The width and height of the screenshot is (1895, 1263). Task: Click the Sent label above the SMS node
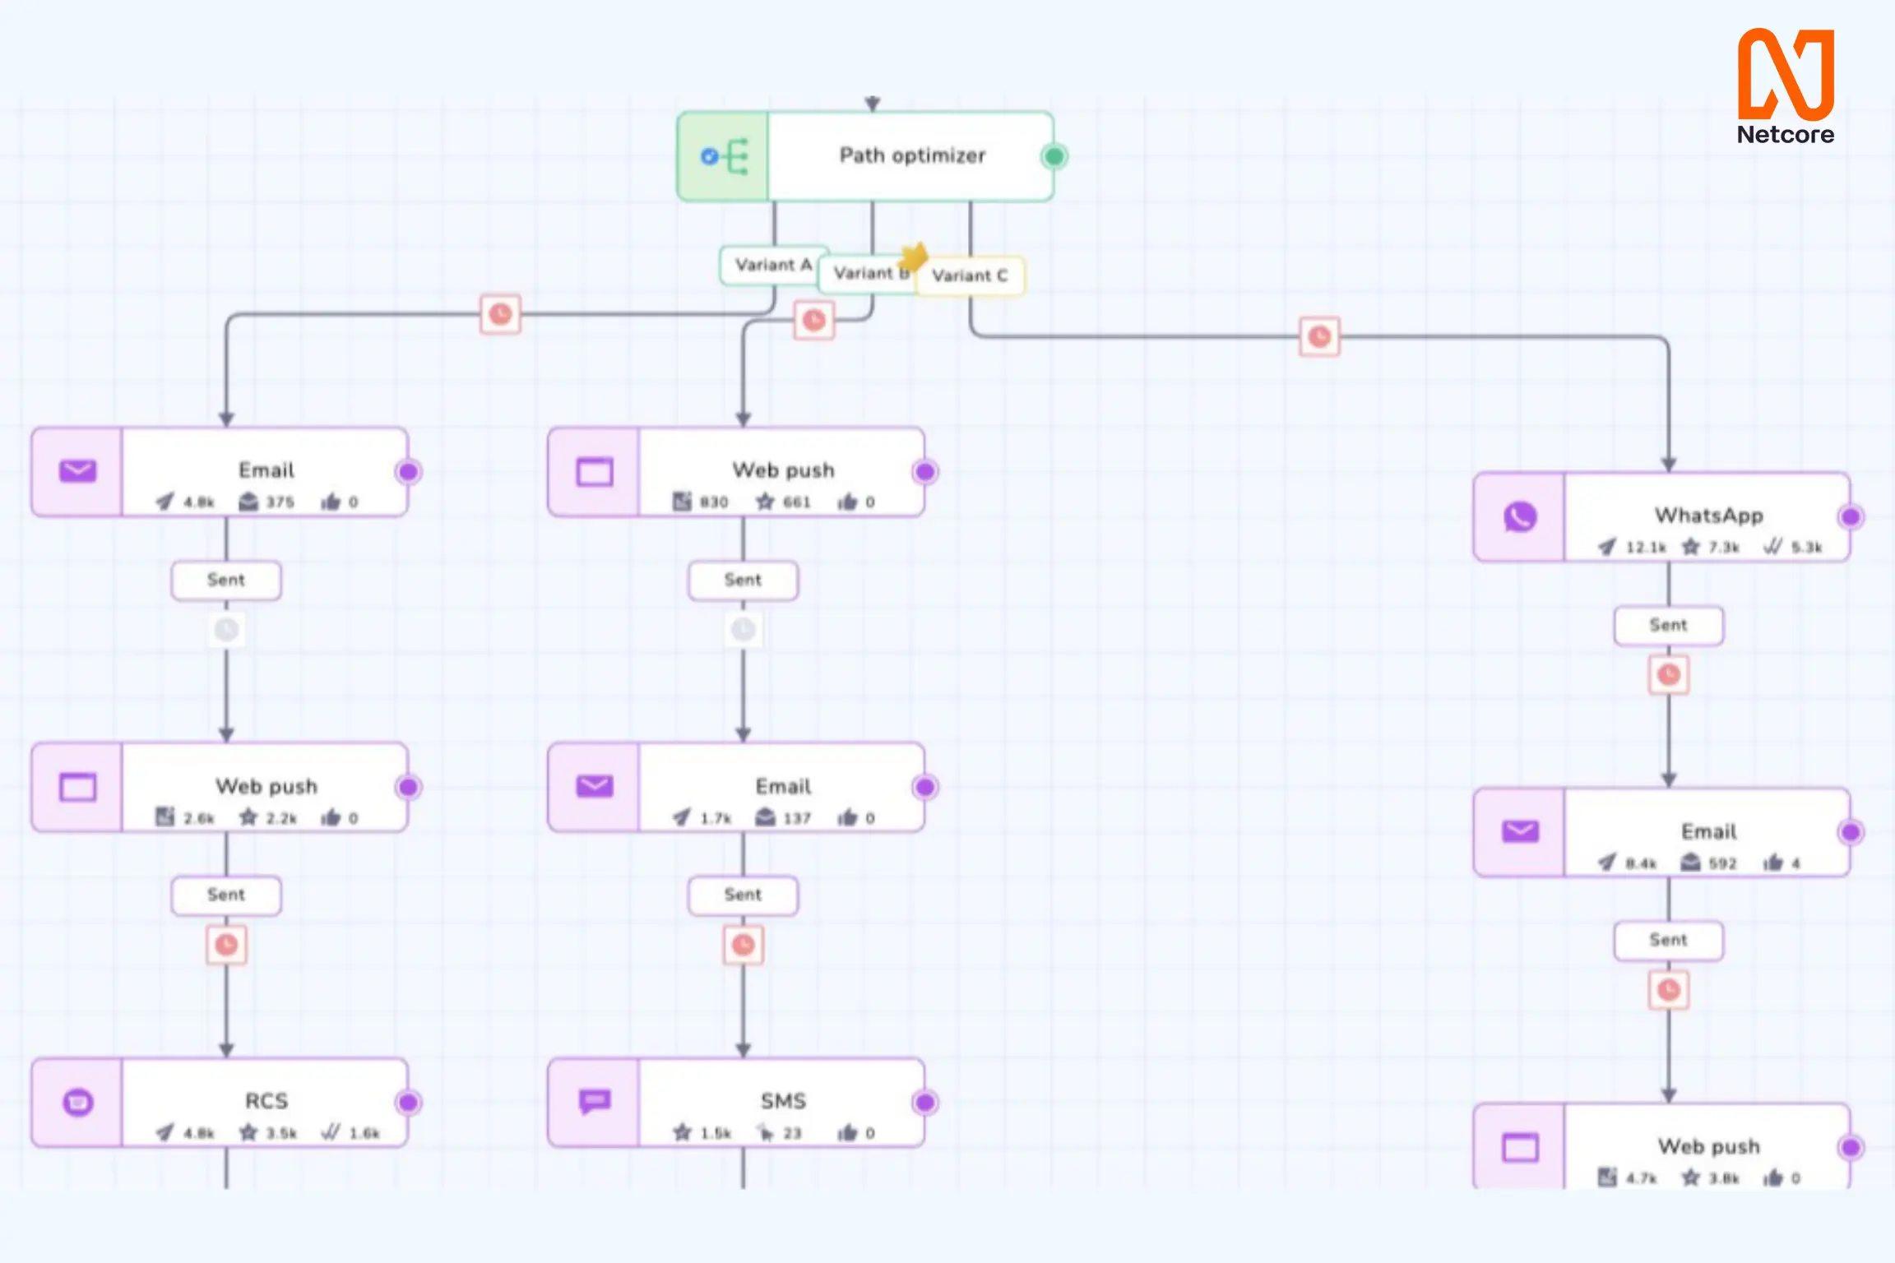743,895
